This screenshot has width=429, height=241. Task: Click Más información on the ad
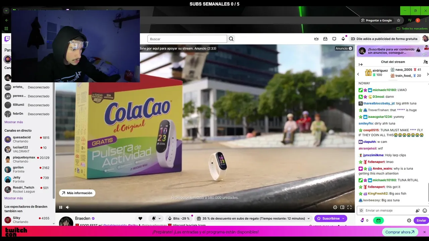pyautogui.click(x=77, y=193)
